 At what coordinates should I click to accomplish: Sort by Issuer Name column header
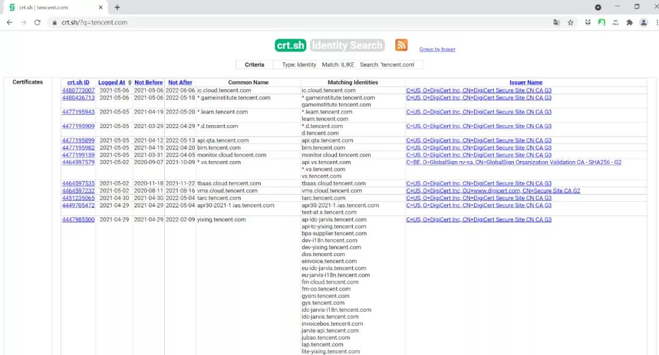tap(526, 82)
